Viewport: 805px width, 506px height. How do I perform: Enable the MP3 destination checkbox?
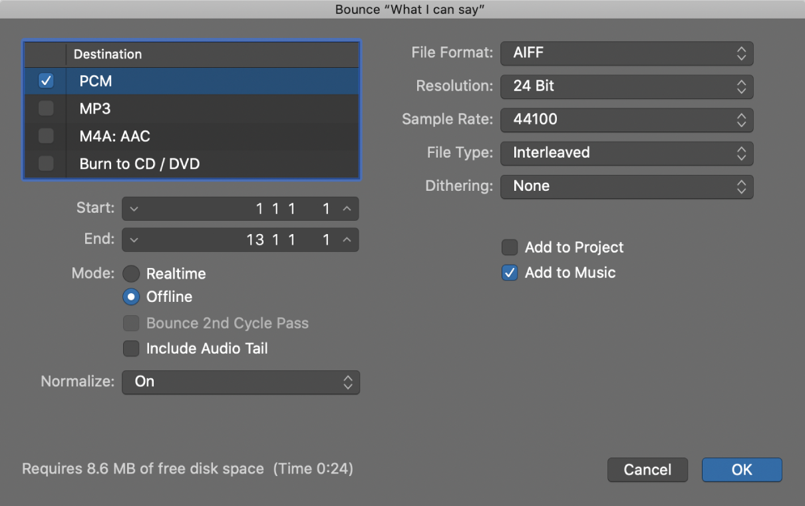(x=45, y=108)
